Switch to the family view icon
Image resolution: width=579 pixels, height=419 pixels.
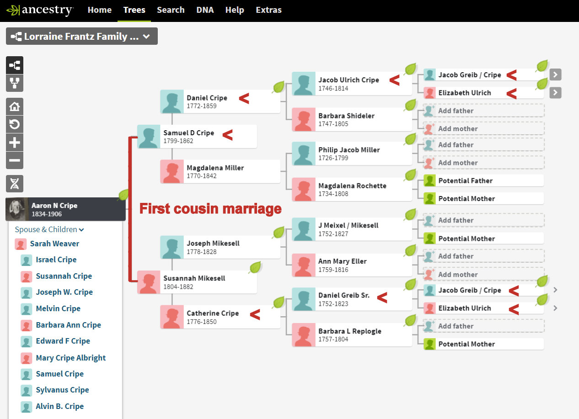point(15,83)
